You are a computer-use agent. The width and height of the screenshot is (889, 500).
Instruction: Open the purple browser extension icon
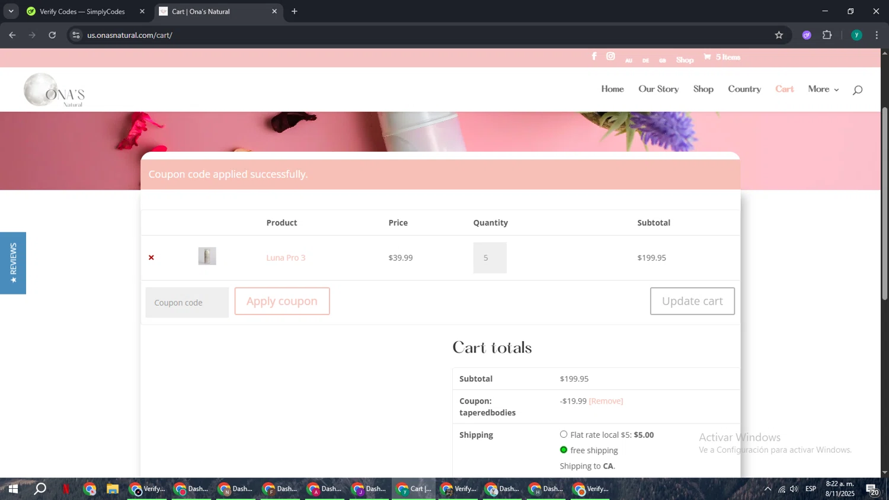click(x=807, y=35)
